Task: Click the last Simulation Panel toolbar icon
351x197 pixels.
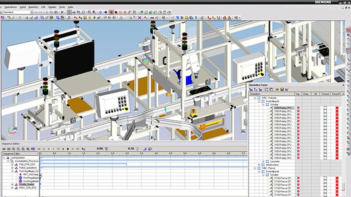Action: (x=287, y=89)
